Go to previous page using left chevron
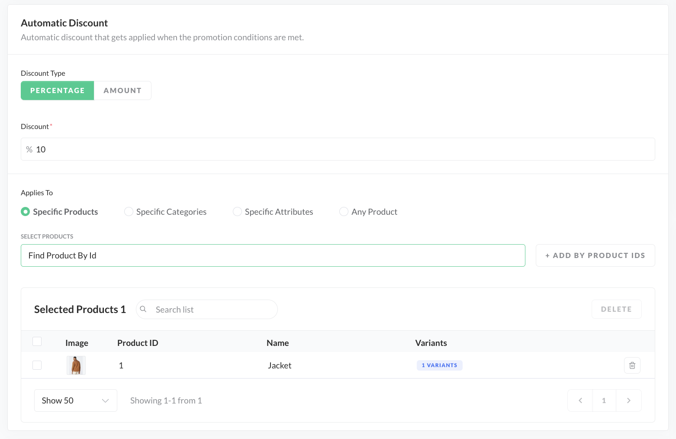676x439 pixels. tap(580, 400)
